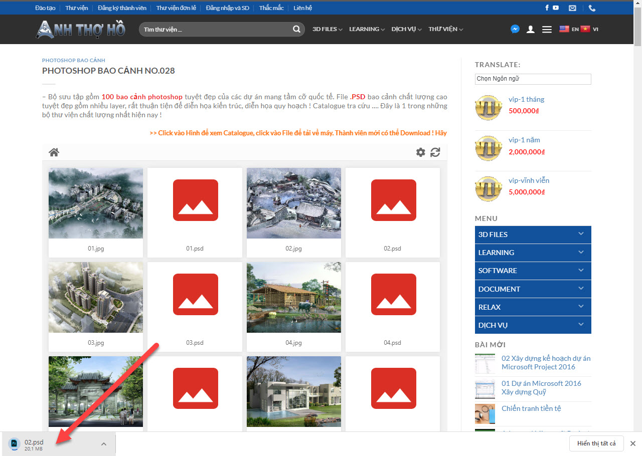The image size is (642, 456).
Task: Open the YouTube icon link
Action: 556,8
